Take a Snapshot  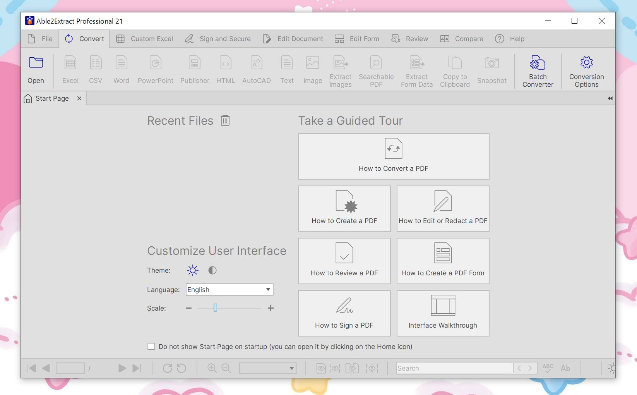[491, 70]
